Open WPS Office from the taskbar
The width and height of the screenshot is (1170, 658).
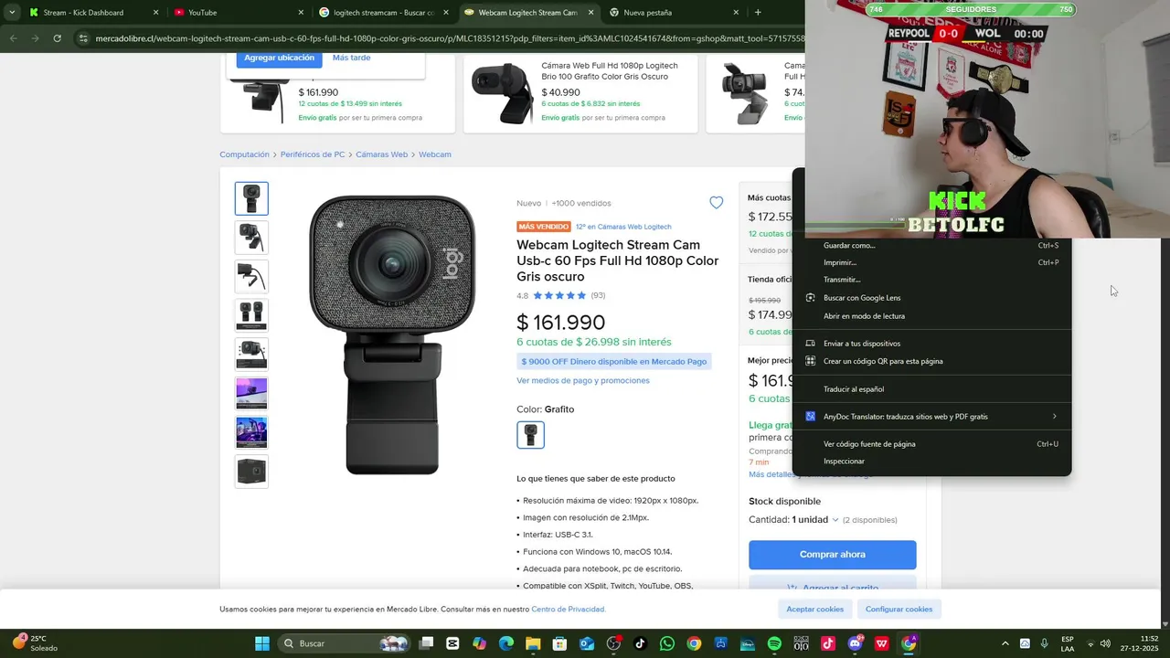pyautogui.click(x=881, y=643)
